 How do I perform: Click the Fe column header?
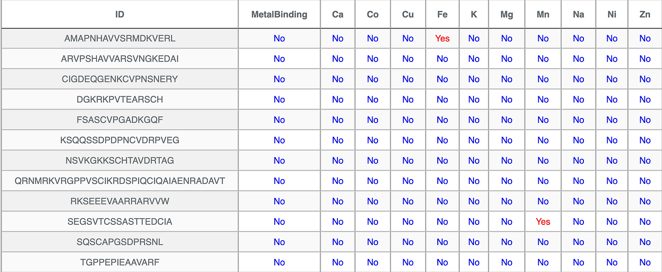click(x=442, y=14)
